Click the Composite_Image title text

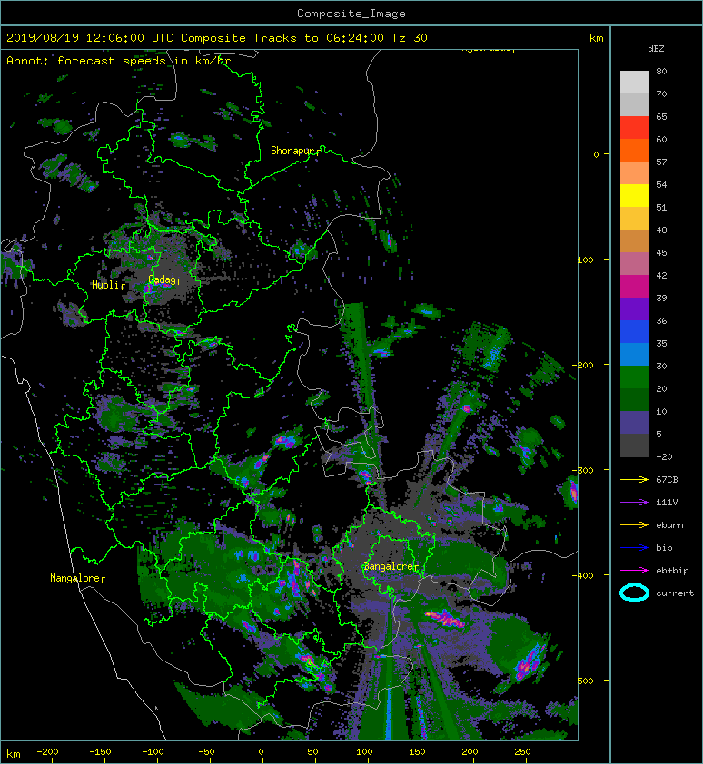click(351, 14)
